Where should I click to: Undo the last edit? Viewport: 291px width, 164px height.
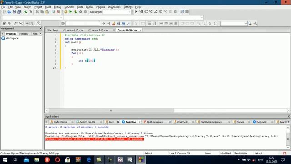tap(25, 12)
